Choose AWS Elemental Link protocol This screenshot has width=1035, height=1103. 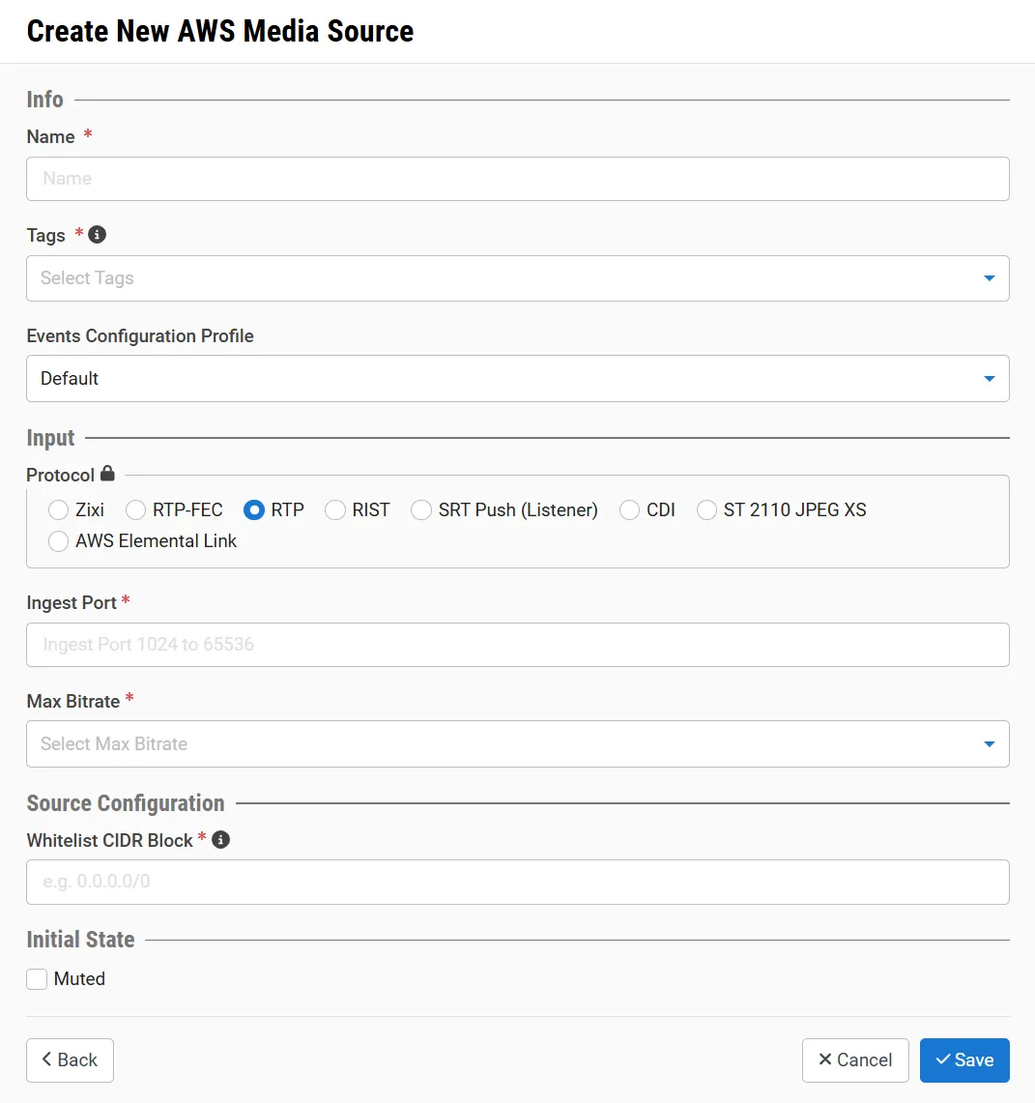(58, 541)
